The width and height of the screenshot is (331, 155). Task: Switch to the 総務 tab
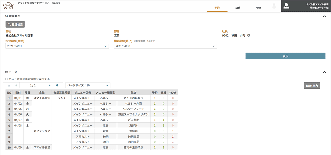pos(238,8)
